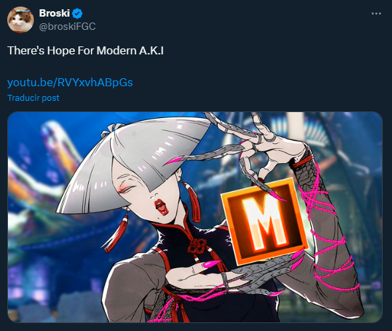
Task: Select the tweet text There's Hope For Modern A.K.I
Action: coord(86,50)
